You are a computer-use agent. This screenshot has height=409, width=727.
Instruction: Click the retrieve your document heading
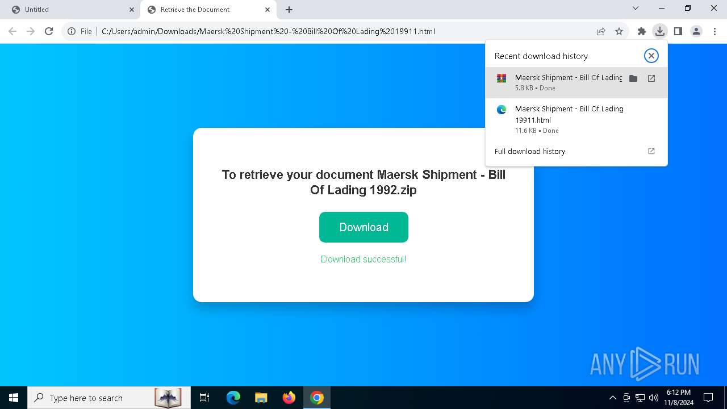point(363,182)
